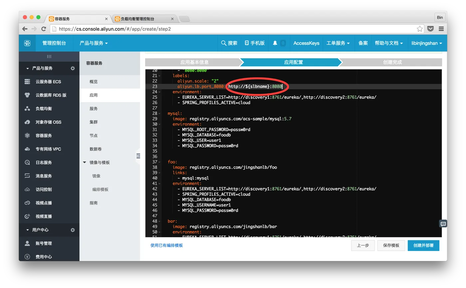Open the 产品与服务 header dropdown
This screenshot has height=288, width=466.
click(x=94, y=43)
